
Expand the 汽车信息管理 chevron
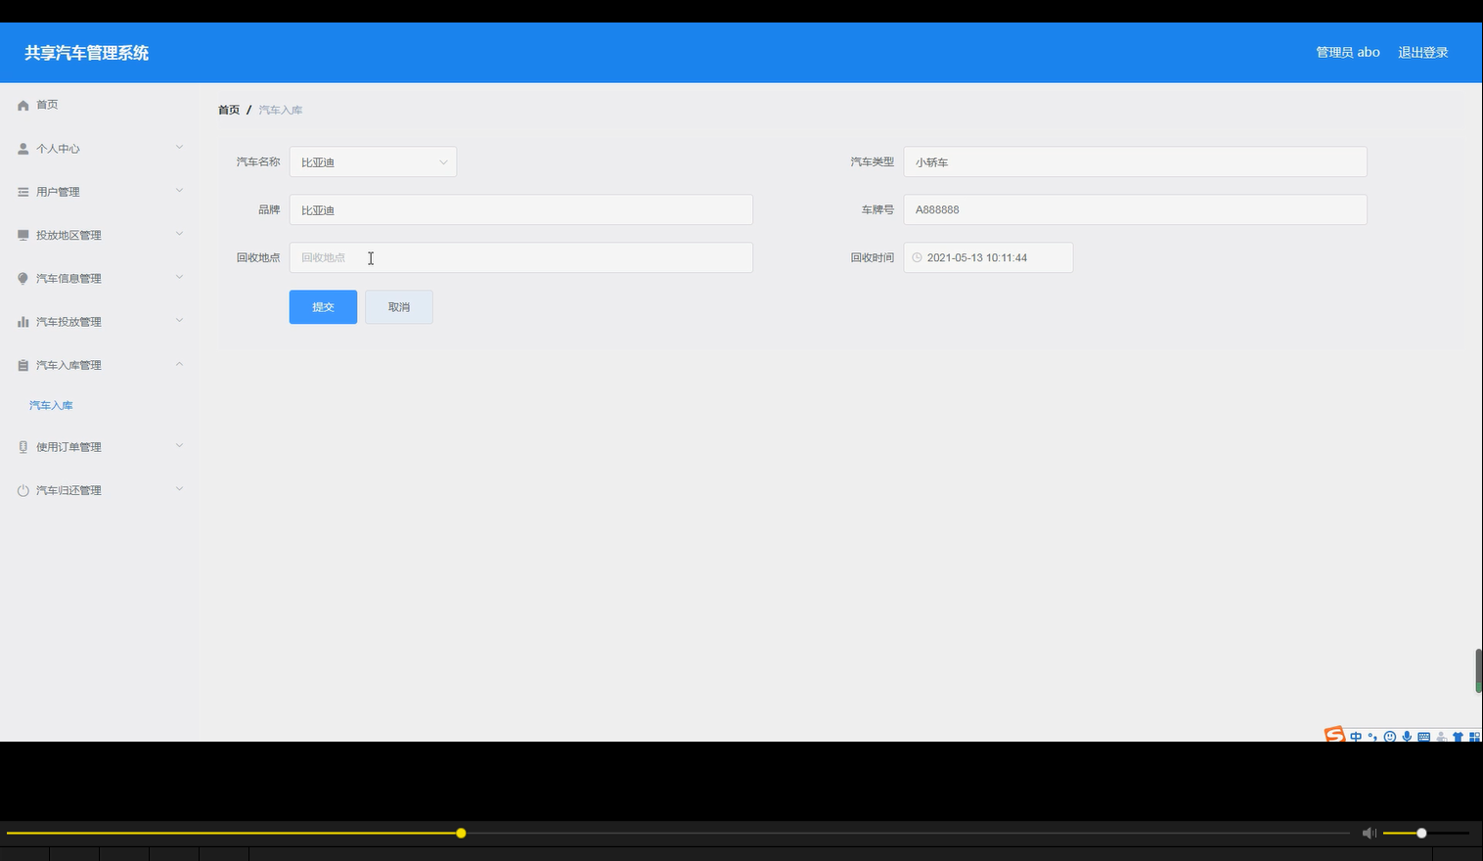(x=179, y=277)
